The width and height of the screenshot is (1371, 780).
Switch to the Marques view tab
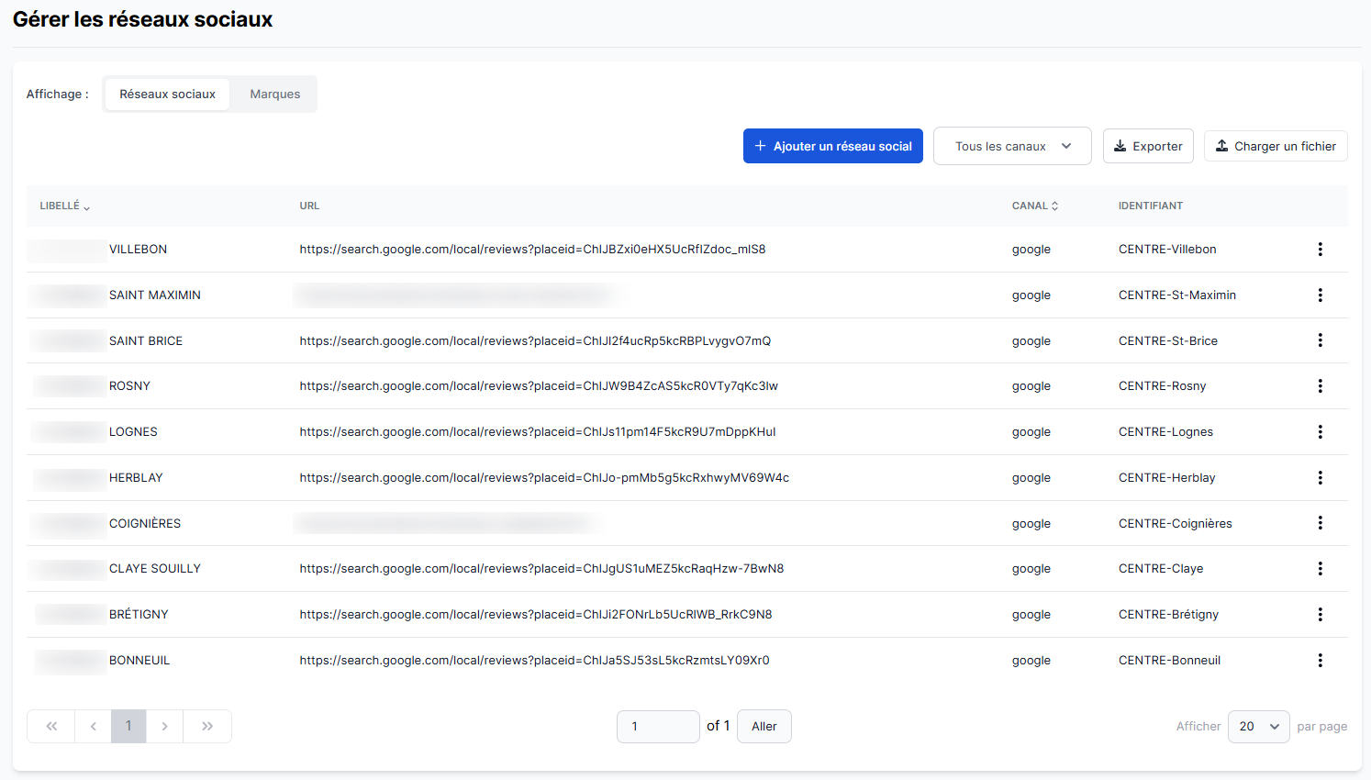(274, 95)
